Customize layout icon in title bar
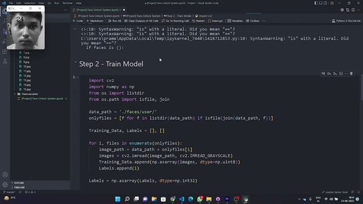363x204 pixels. point(332,3)
